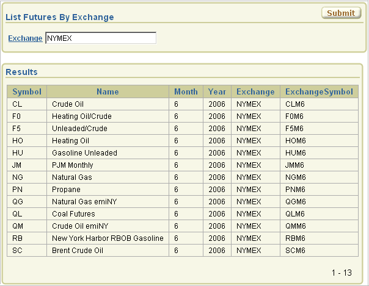This screenshot has height=286, width=369.
Task: Select the QG symbol cell
Action: [x=27, y=202]
